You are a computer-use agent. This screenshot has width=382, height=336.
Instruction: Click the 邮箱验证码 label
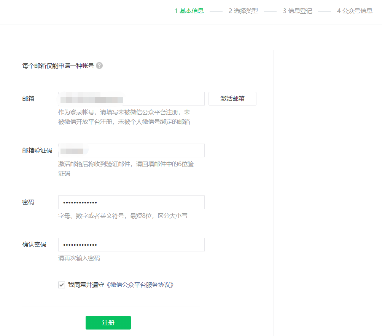[x=37, y=150]
